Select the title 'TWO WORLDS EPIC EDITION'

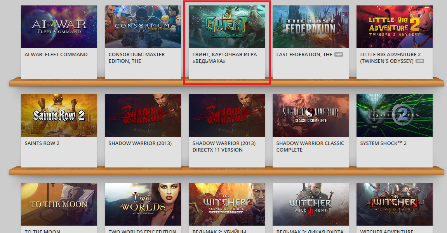[142, 231]
